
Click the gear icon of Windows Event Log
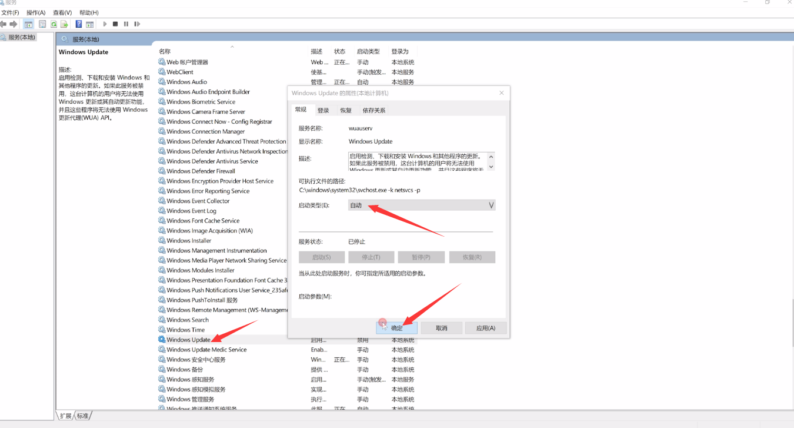[x=162, y=211]
